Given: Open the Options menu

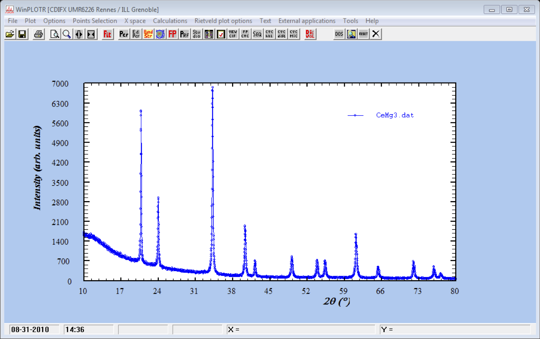Looking at the screenshot, I should (x=54, y=21).
